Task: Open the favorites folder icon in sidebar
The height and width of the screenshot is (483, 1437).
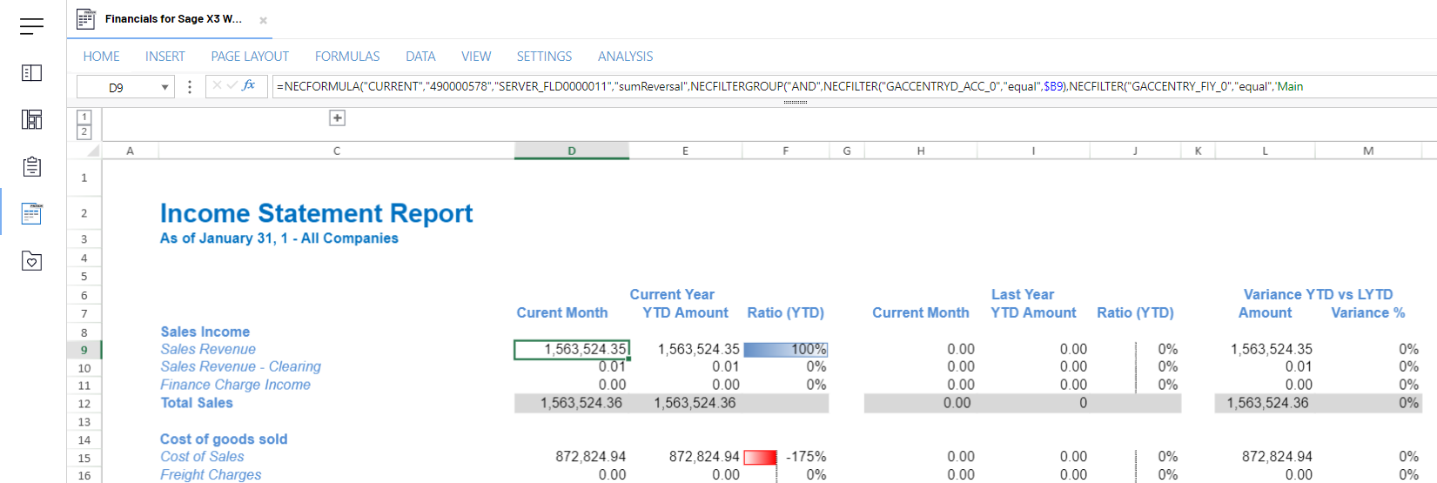Action: 31,260
